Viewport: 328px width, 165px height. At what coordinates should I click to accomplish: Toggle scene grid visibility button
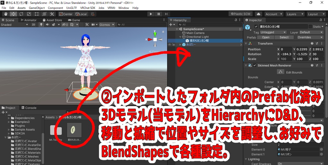(72, 25)
